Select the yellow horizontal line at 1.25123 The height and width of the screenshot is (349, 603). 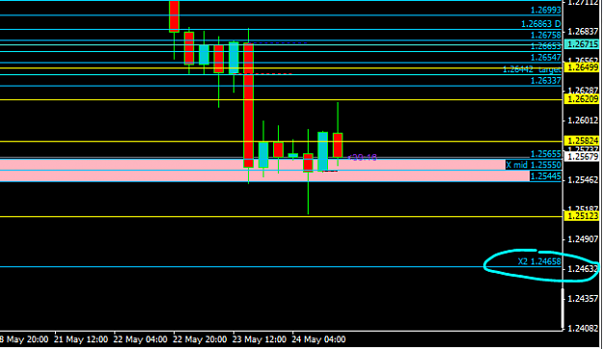coord(282,216)
